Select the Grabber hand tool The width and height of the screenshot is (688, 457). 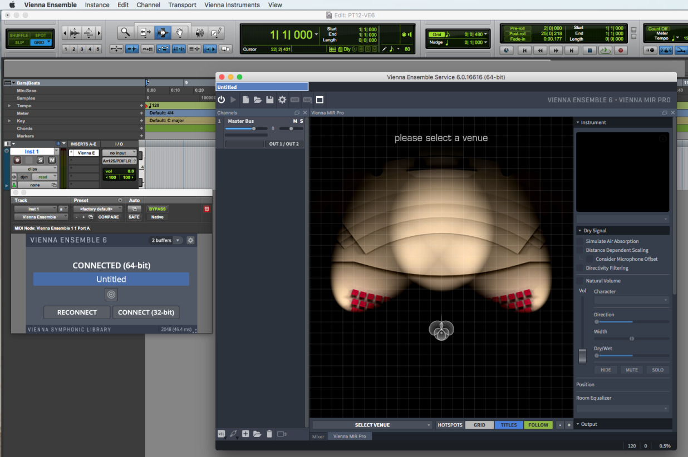coord(180,32)
